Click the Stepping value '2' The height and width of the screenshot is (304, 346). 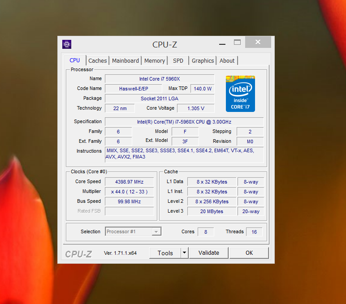250,132
